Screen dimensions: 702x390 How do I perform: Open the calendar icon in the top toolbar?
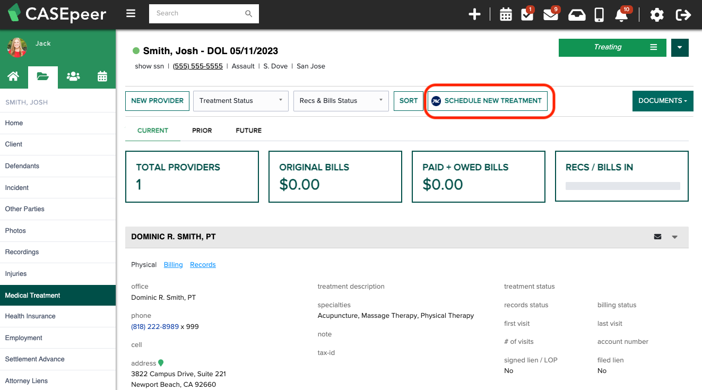click(x=505, y=14)
